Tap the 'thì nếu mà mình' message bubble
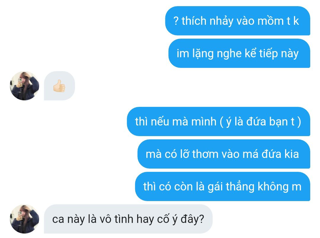Screen dimensions: 320x238 [219, 121]
